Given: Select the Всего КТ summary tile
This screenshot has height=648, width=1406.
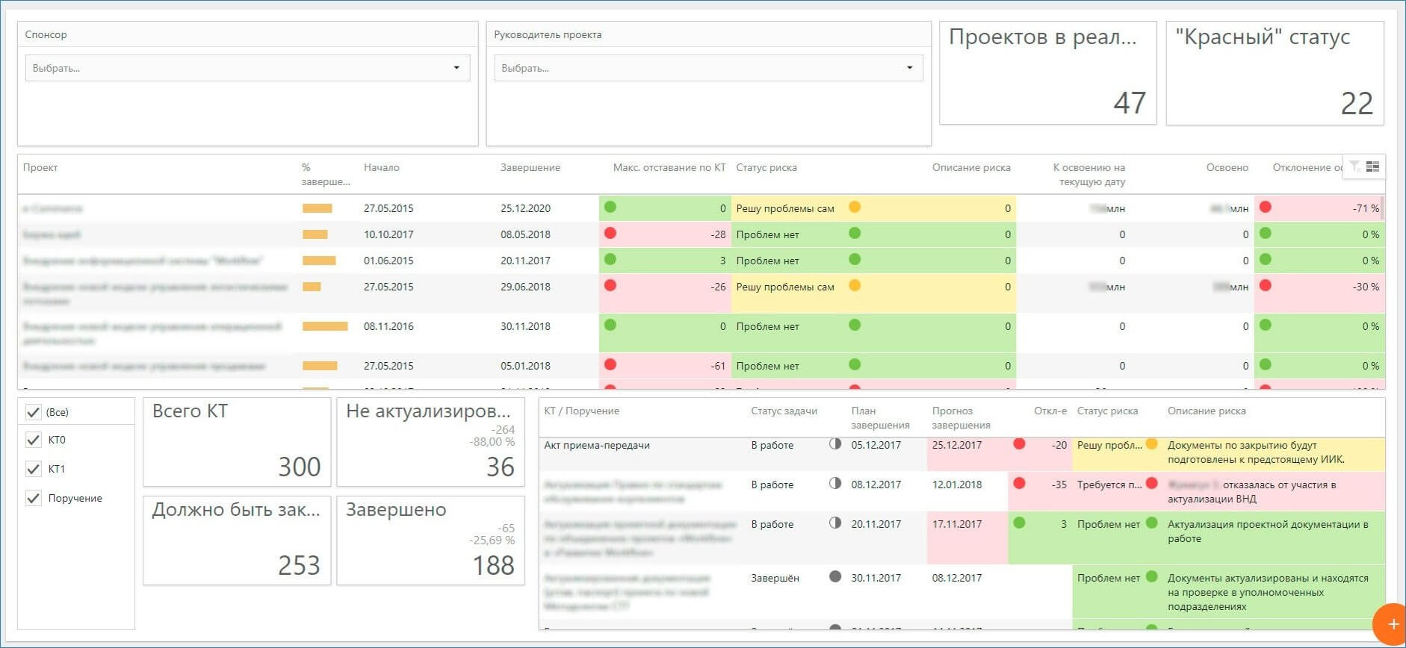Looking at the screenshot, I should [236, 441].
